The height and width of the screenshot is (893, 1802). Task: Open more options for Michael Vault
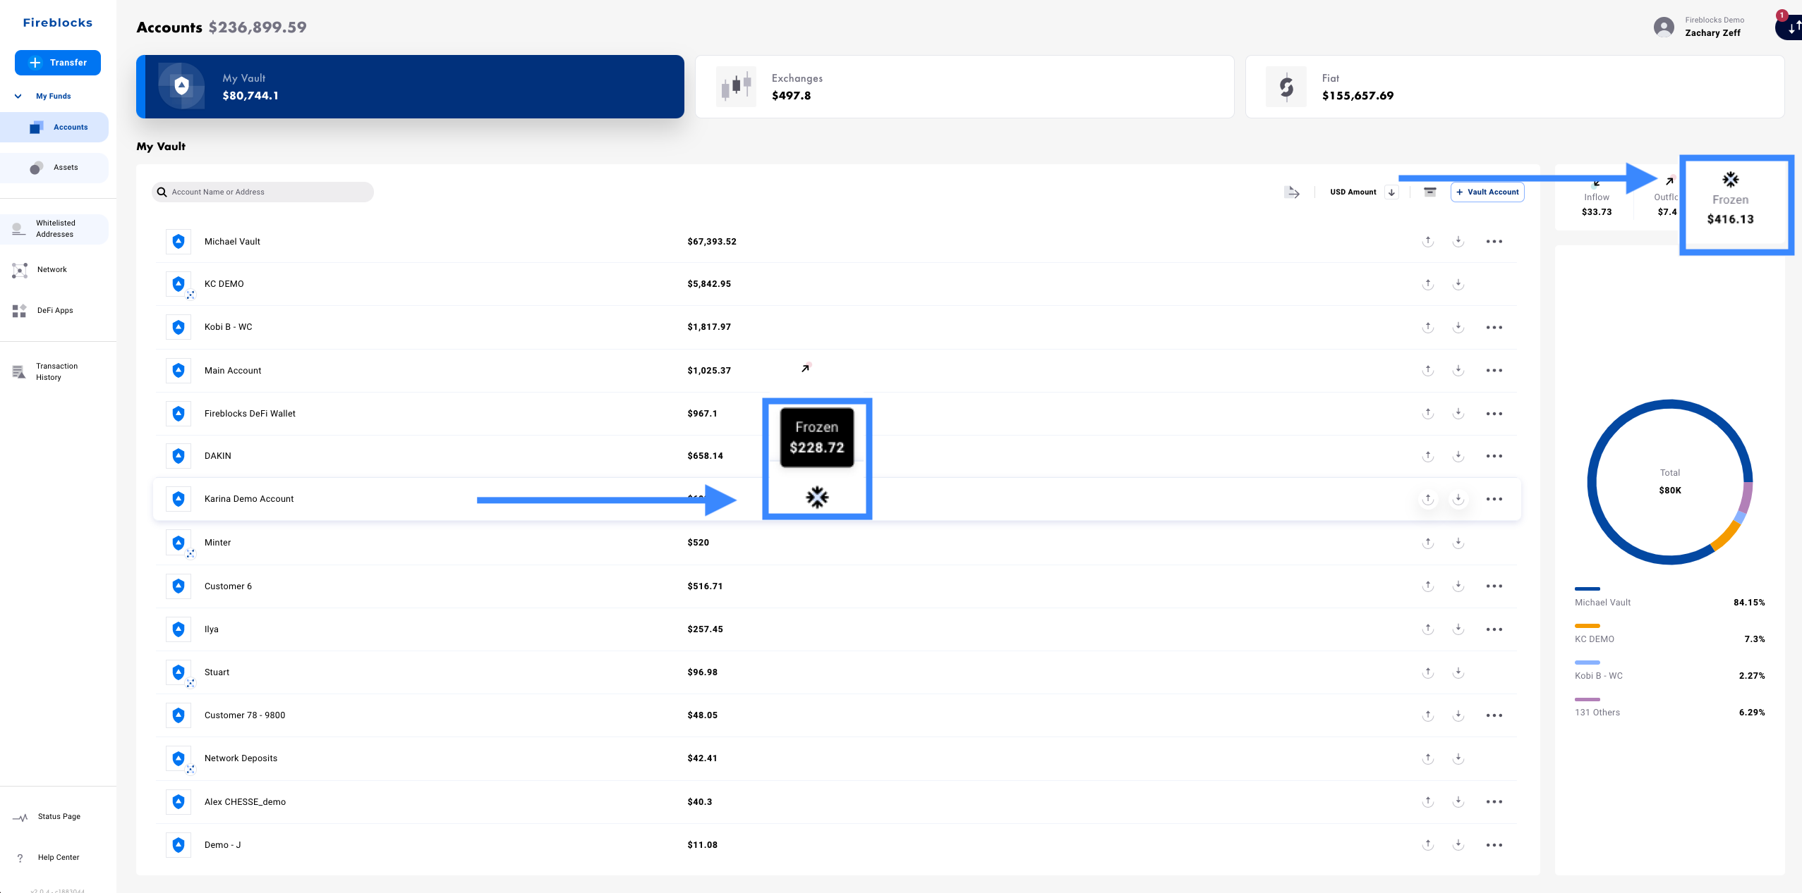tap(1494, 242)
